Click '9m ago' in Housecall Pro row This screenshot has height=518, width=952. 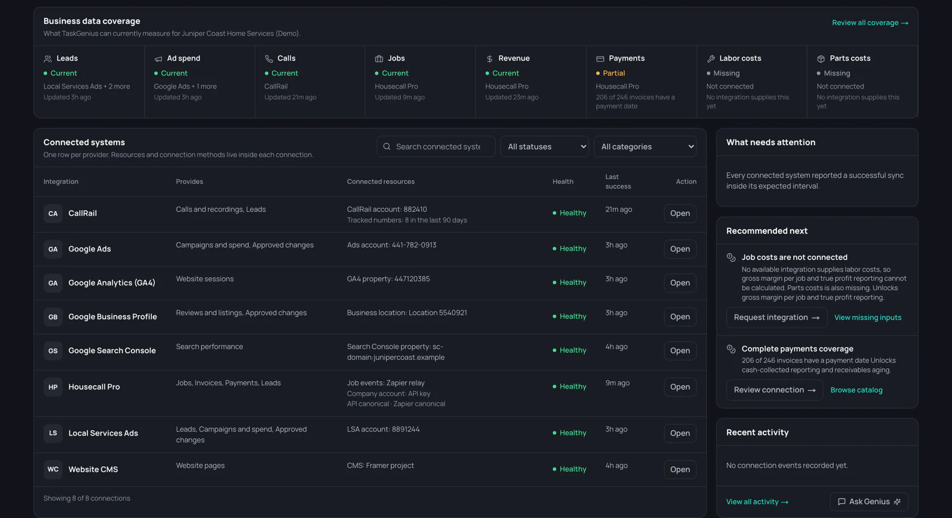618,383
